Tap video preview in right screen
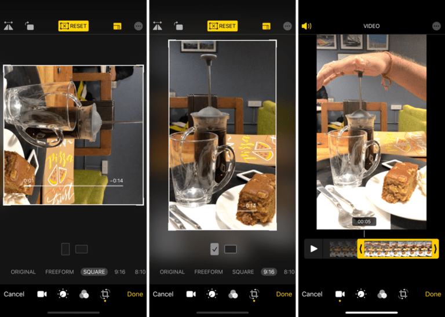 click(x=371, y=132)
